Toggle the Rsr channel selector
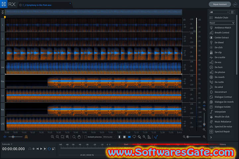Screen dimensions: 239x159 point(3,110)
